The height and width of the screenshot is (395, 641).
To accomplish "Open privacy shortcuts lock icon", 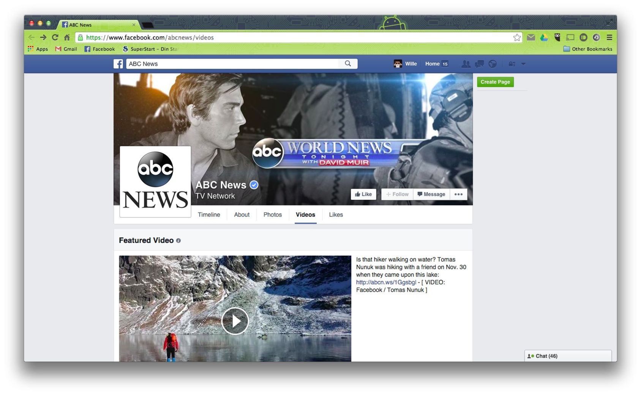I will click(512, 64).
